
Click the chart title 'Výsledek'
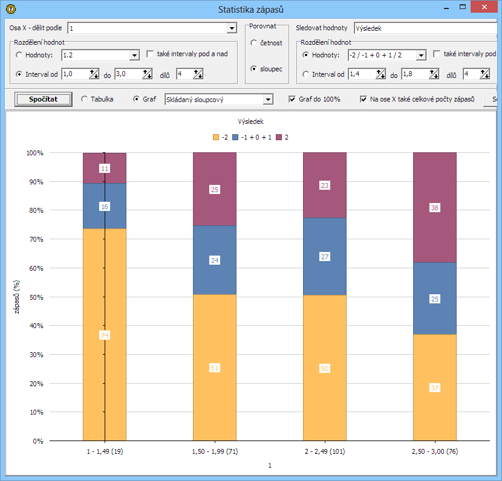(250, 121)
